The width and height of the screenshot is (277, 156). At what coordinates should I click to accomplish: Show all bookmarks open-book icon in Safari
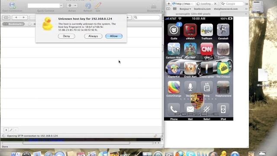(168, 9)
